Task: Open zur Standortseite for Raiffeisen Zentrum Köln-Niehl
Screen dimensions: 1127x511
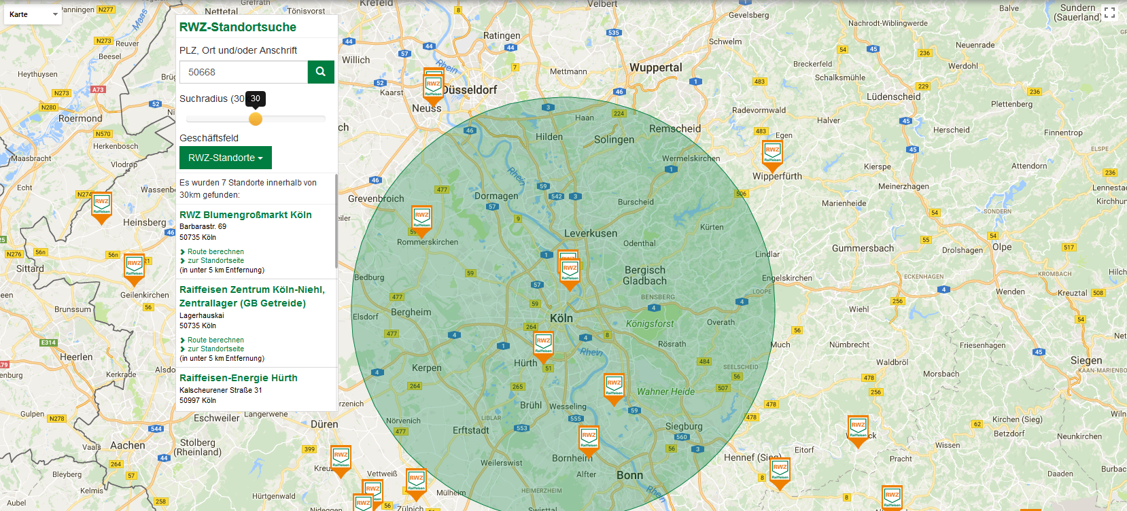Action: pos(215,349)
